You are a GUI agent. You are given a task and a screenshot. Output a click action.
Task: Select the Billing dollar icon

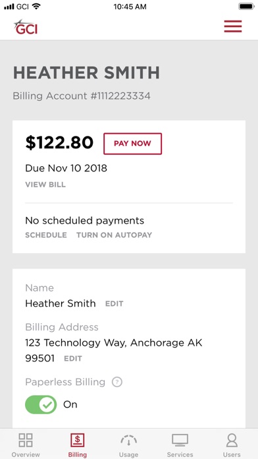click(78, 441)
